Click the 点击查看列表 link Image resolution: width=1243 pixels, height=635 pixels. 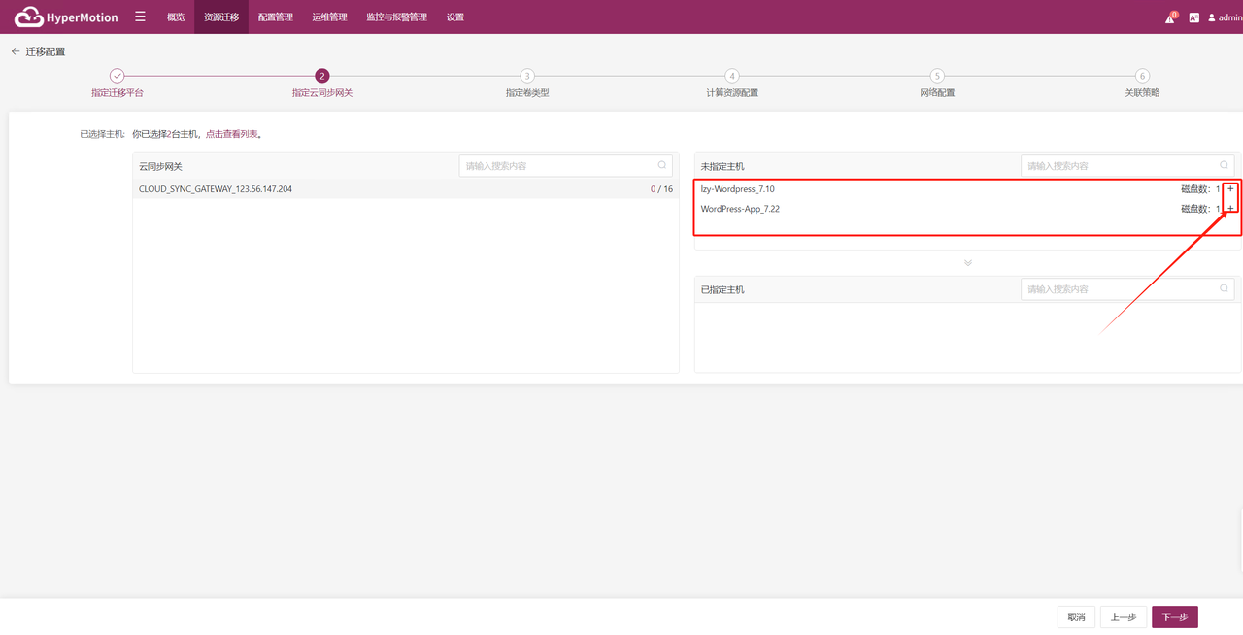(x=232, y=134)
